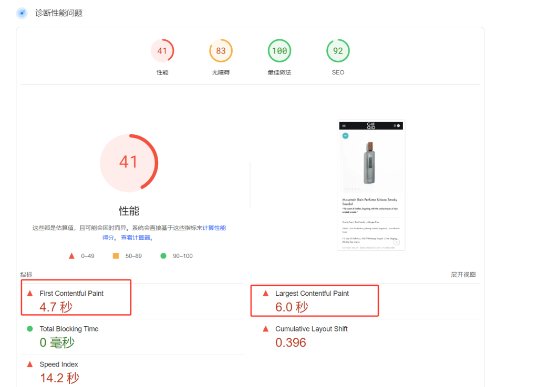
Task: Select the Accessibility score gauge 83
Action: pyautogui.click(x=221, y=51)
